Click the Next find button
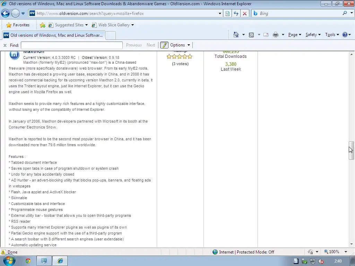 (x=151, y=45)
